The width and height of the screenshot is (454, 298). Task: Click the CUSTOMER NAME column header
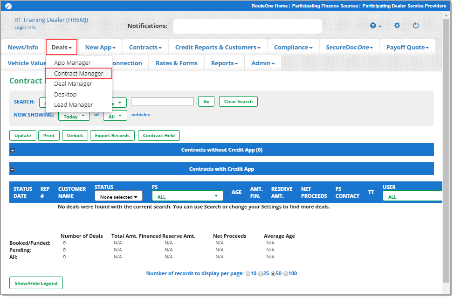[x=72, y=193]
